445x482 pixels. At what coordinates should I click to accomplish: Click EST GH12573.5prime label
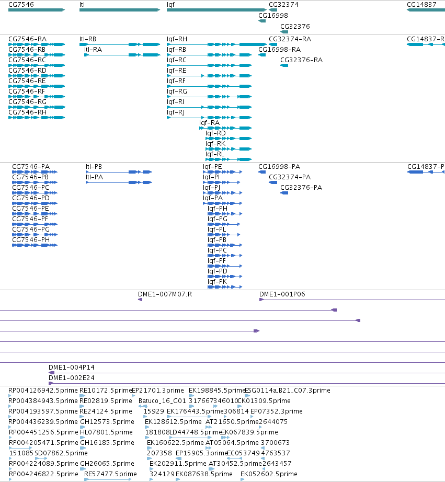[107, 422]
